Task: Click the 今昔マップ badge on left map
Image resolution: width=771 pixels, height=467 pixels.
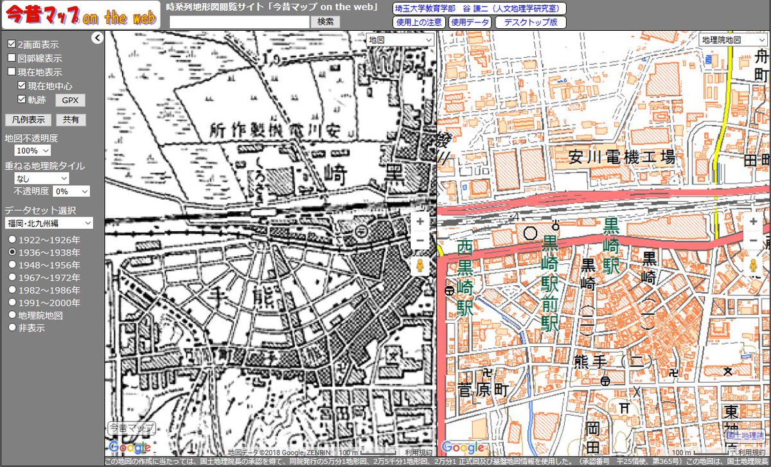Action: coord(130,428)
